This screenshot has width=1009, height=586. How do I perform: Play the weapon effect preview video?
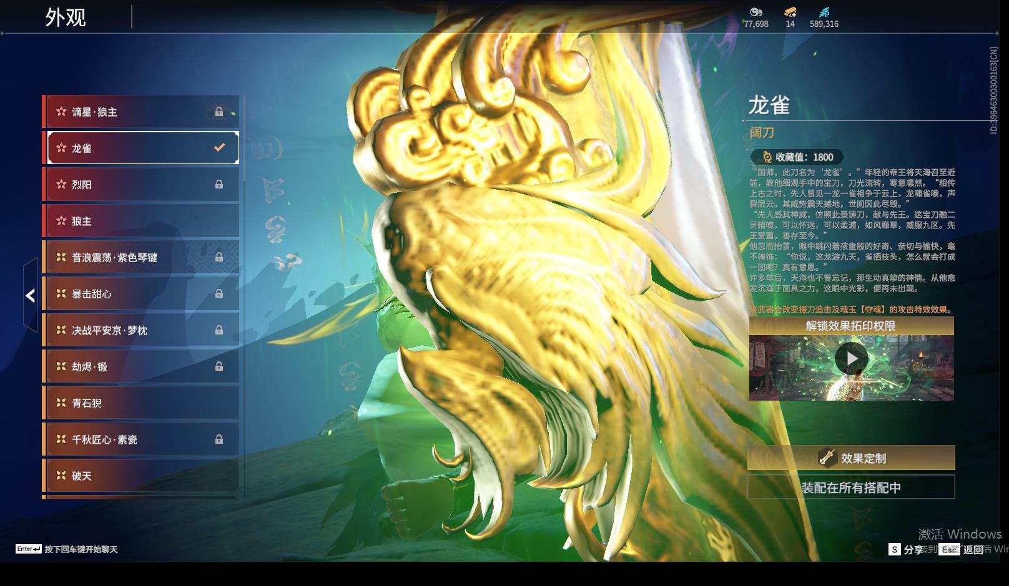pos(852,358)
